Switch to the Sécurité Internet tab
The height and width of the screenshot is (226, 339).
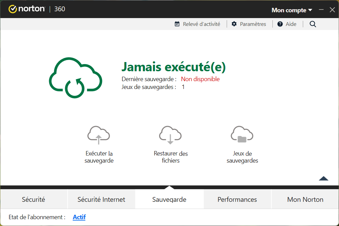tap(101, 199)
